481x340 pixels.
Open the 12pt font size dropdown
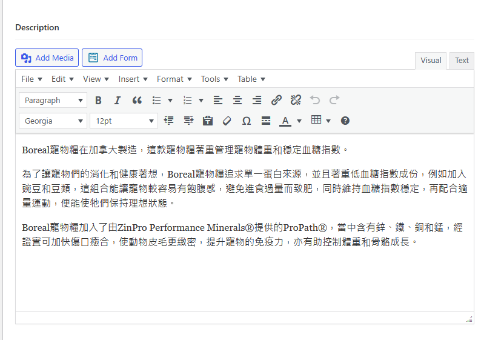[x=124, y=121]
